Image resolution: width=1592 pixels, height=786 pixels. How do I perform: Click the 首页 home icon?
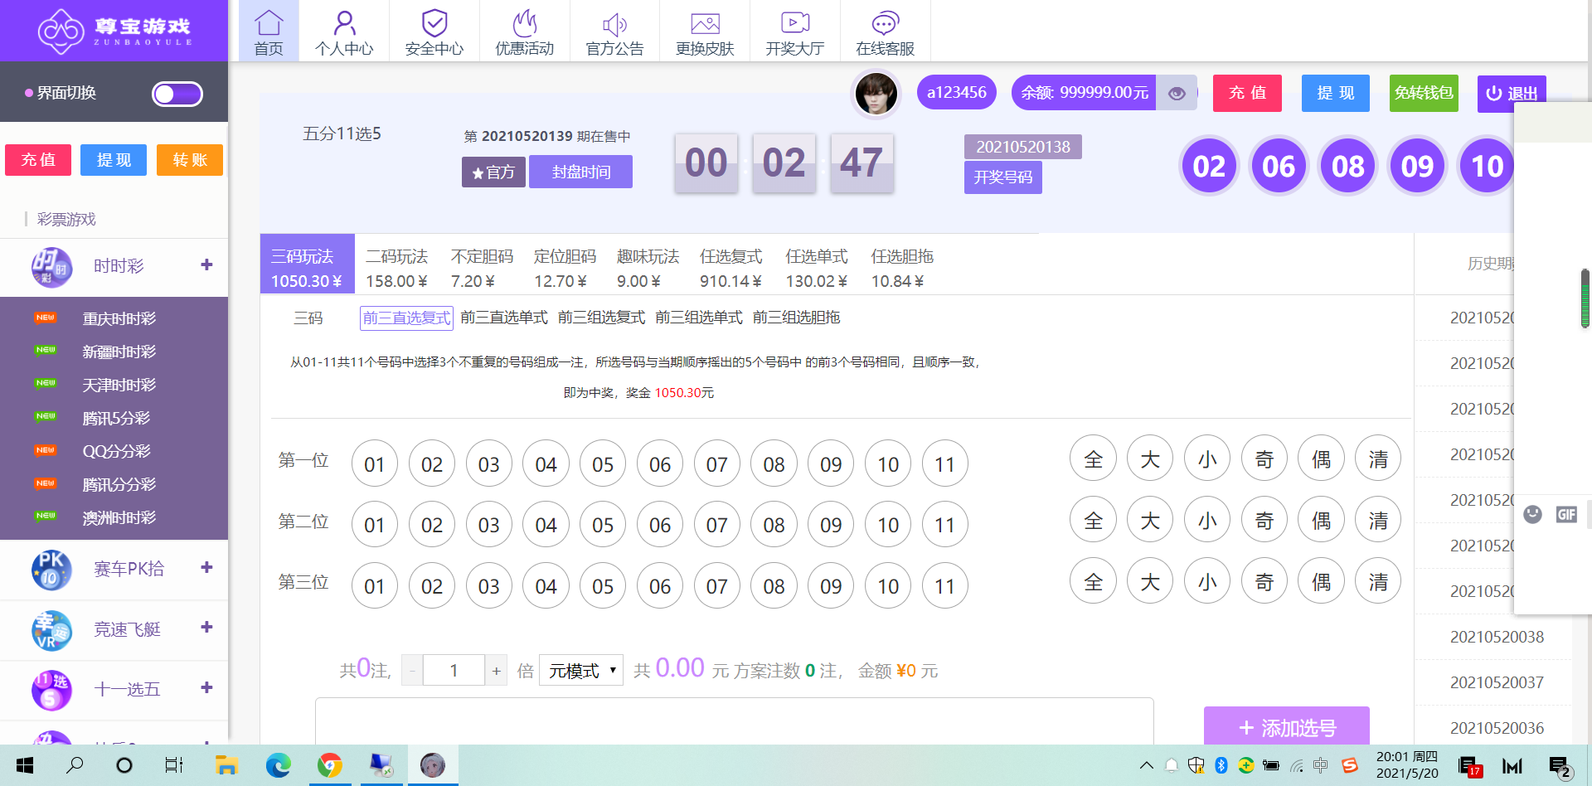(x=269, y=23)
